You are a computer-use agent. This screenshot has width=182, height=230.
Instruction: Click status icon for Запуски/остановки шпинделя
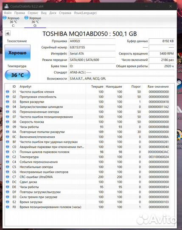(8, 106)
